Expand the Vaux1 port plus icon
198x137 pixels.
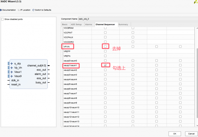click(x=12, y=72)
